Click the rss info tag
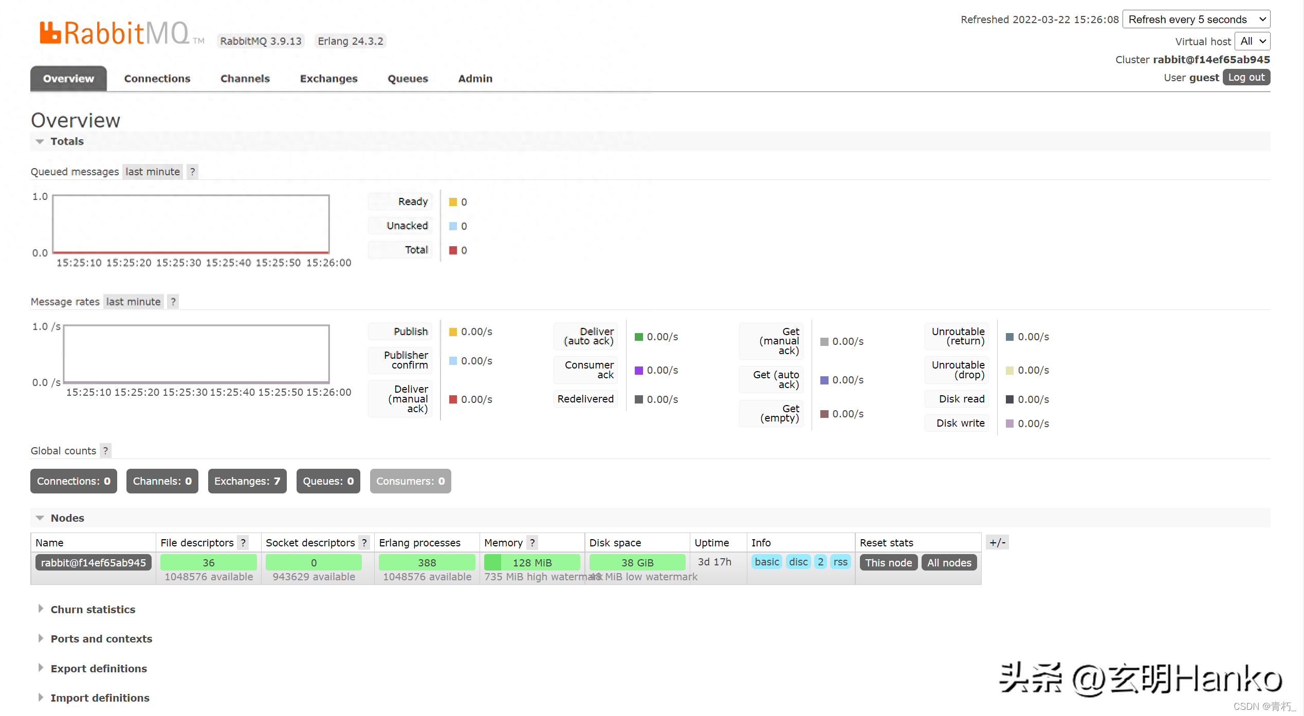Viewport: 1304px width, 716px height. coord(840,562)
